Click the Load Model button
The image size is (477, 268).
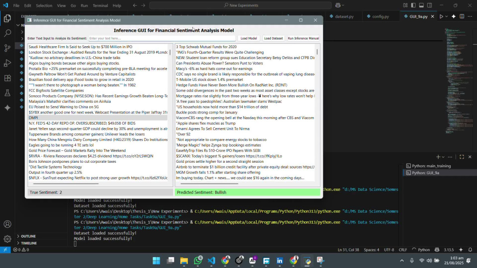coord(249,38)
